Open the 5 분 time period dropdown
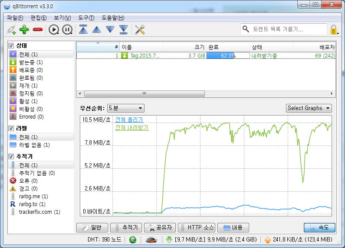Viewport: 345px width, 248px height. [x=126, y=108]
